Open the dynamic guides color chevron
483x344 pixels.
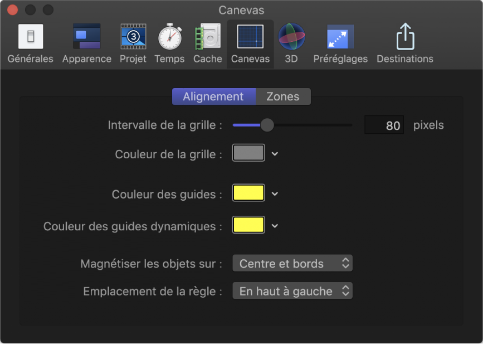point(274,225)
